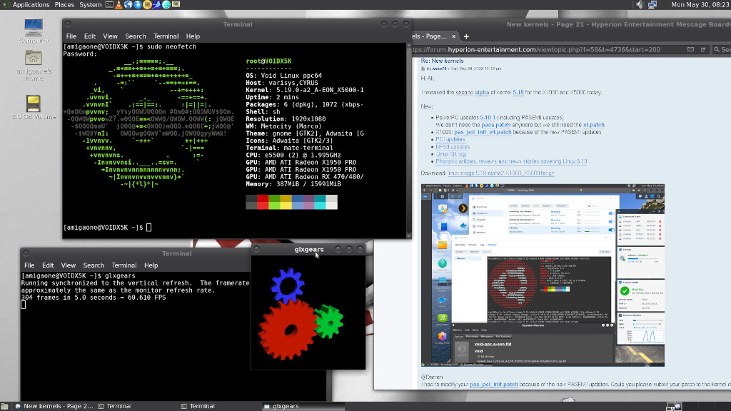Open the Places menu

tap(64, 5)
